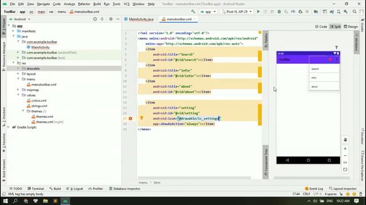This screenshot has height=205, width=366.
Task: Click the Stop toolbar icon
Action: [x=307, y=11]
